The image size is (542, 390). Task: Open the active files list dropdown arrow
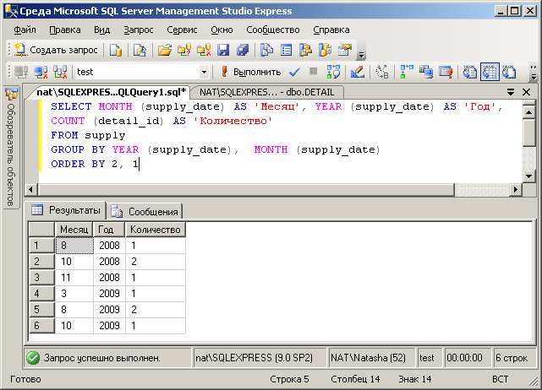pyautogui.click(x=511, y=92)
